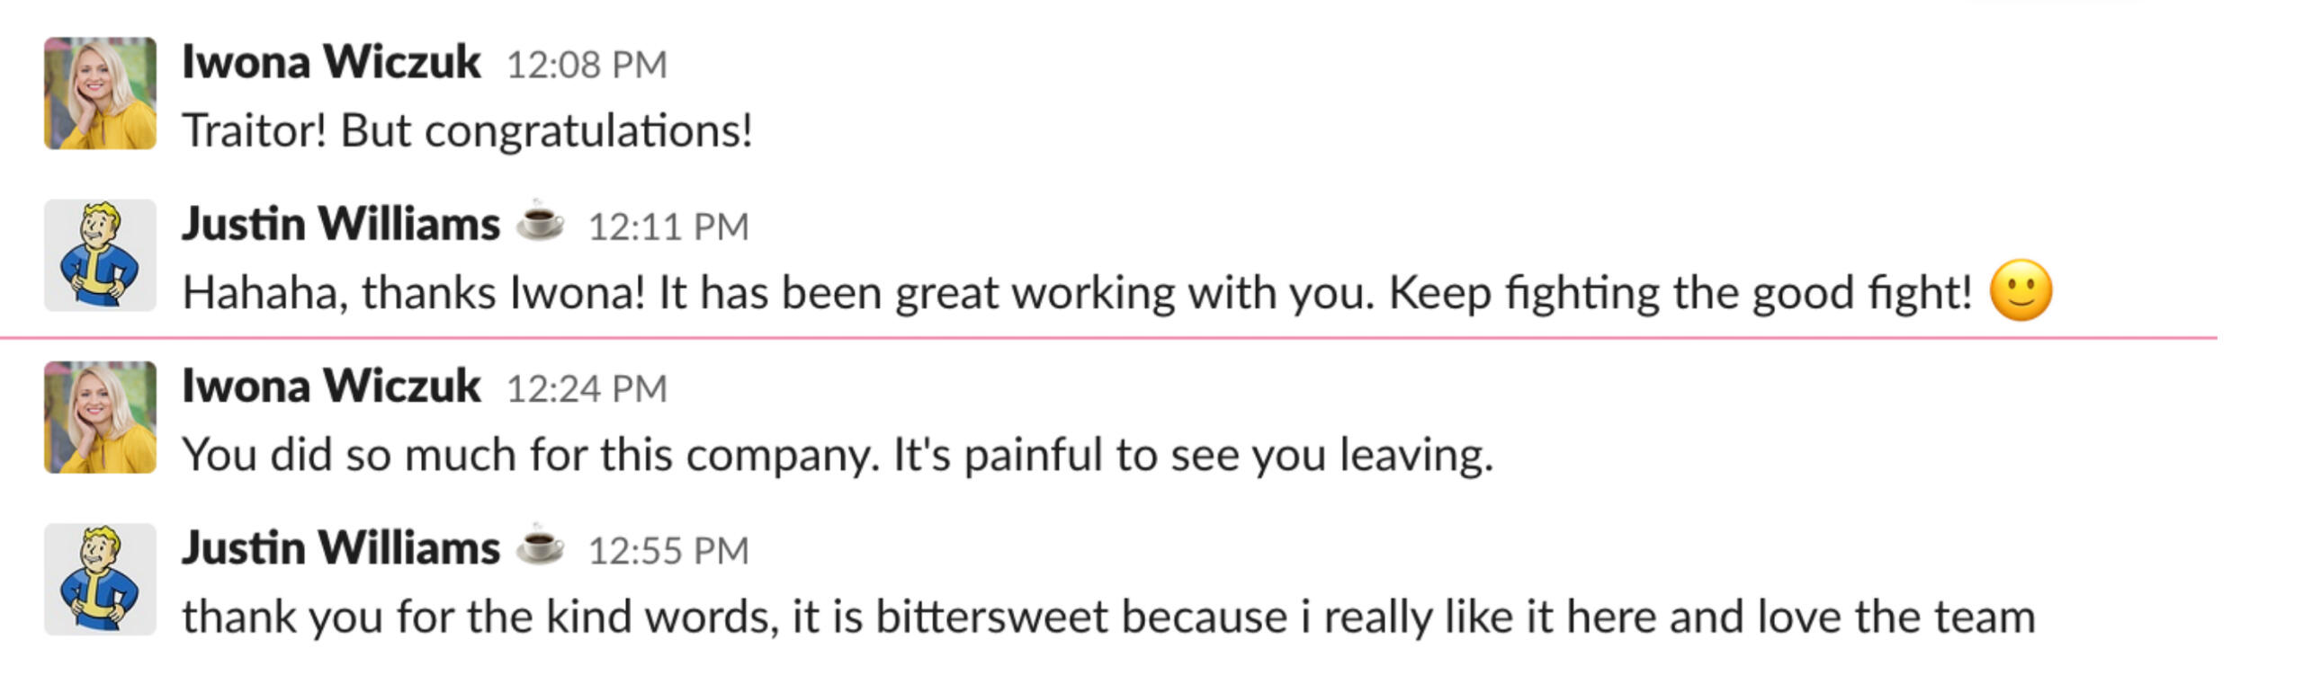This screenshot has width=2303, height=684.
Task: Click the 12:24 PM timestamp link
Action: 587,388
